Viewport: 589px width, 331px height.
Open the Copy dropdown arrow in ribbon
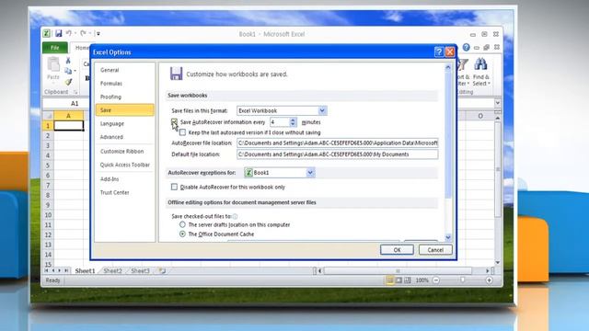click(75, 71)
